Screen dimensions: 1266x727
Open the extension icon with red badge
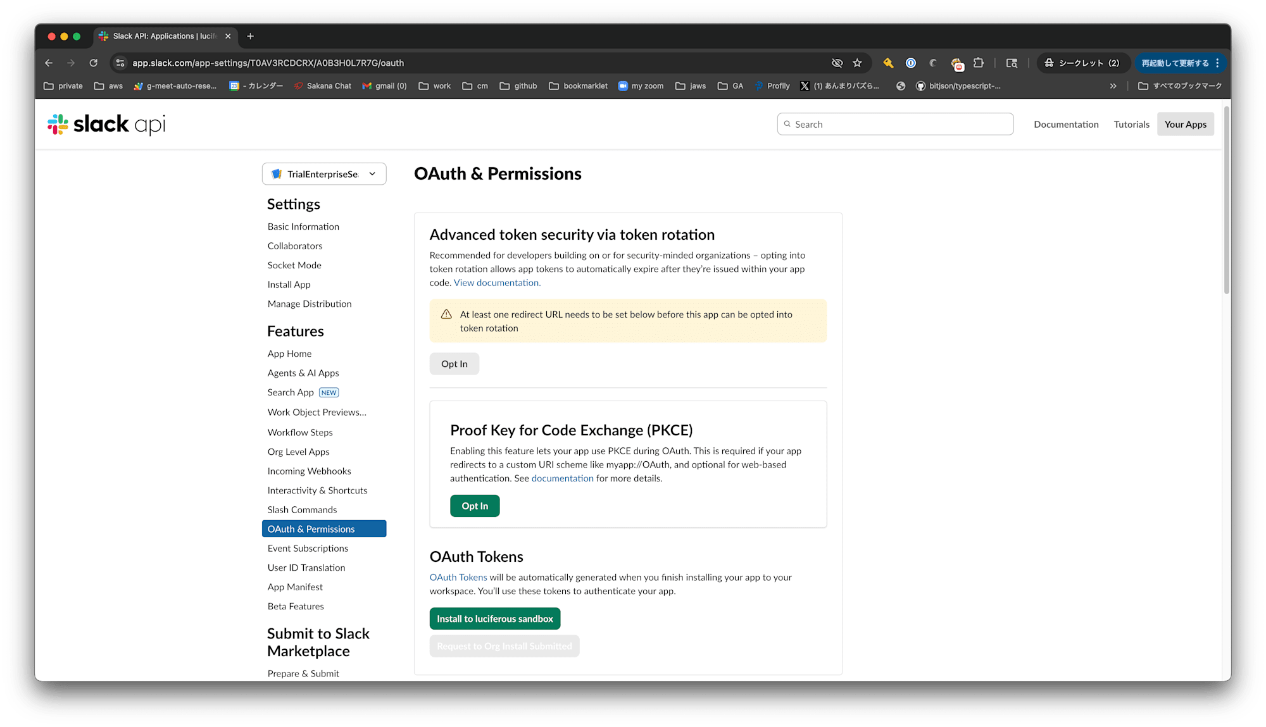tap(956, 63)
